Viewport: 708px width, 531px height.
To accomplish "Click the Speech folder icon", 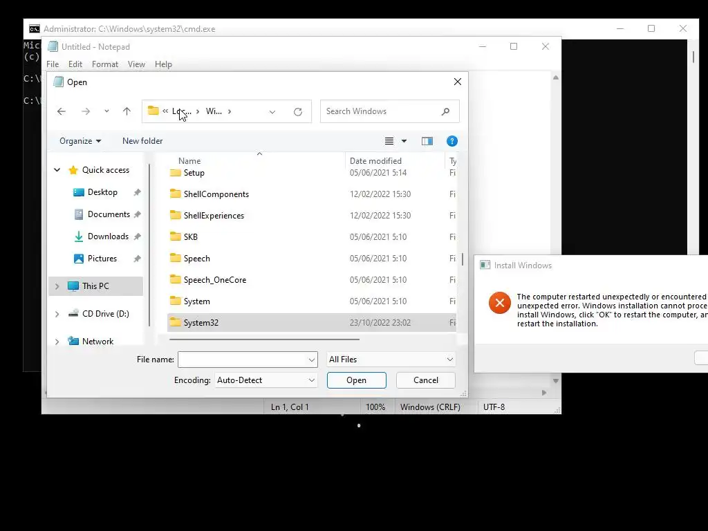I will [175, 258].
